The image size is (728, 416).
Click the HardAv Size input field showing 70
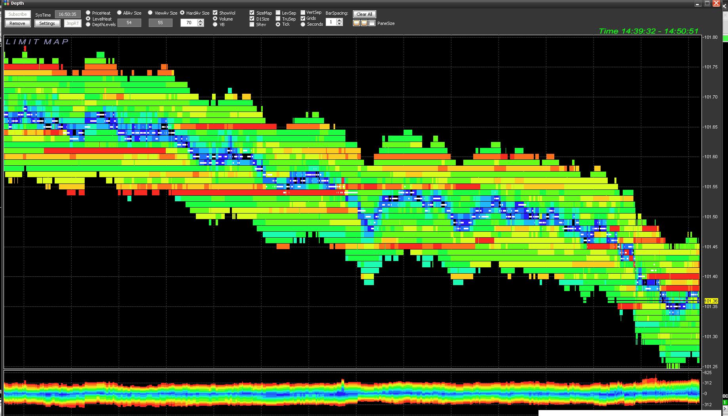click(189, 23)
